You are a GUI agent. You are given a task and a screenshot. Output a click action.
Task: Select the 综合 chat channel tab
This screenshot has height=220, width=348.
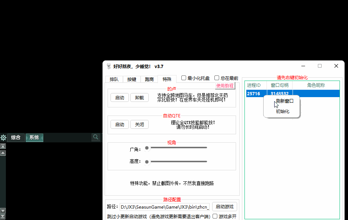coord(16,137)
